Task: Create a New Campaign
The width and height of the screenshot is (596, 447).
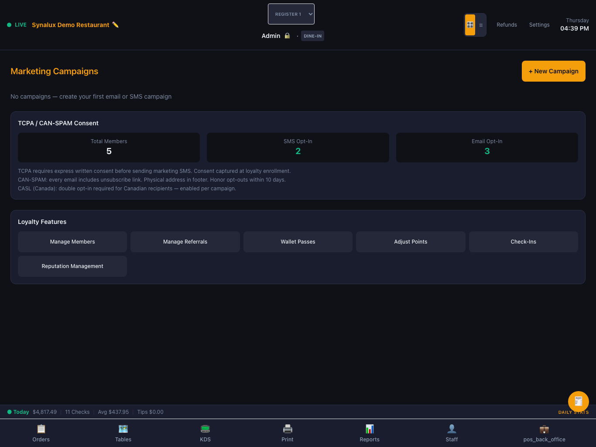Action: click(554, 71)
